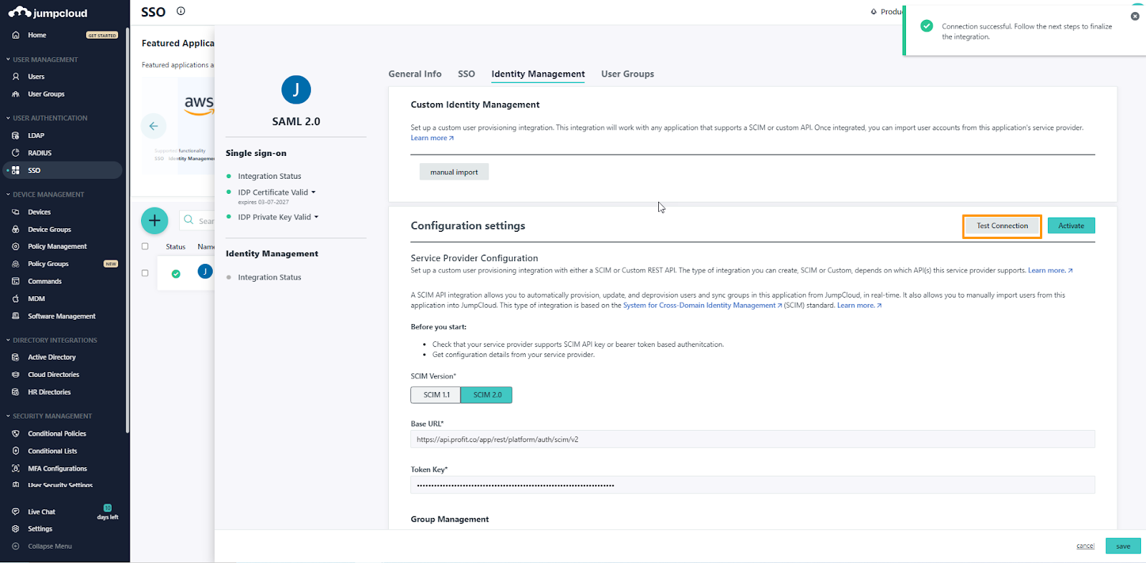Viewport: 1146px width, 563px height.
Task: Click the SSO sidebar icon
Action: pyautogui.click(x=16, y=170)
